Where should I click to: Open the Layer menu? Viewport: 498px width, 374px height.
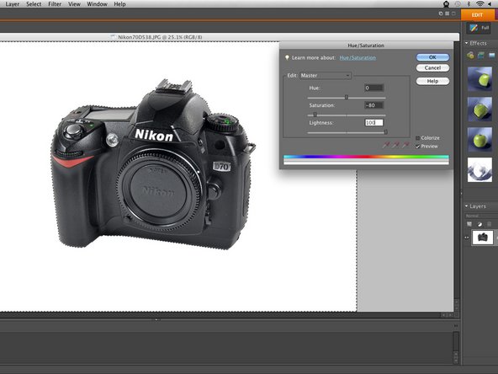pyautogui.click(x=13, y=4)
